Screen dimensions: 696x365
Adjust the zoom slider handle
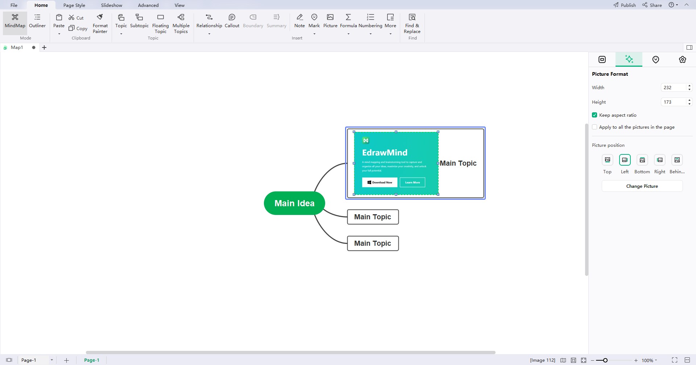605,360
